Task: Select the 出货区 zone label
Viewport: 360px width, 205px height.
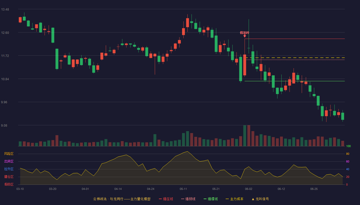Action: [x=9, y=161]
